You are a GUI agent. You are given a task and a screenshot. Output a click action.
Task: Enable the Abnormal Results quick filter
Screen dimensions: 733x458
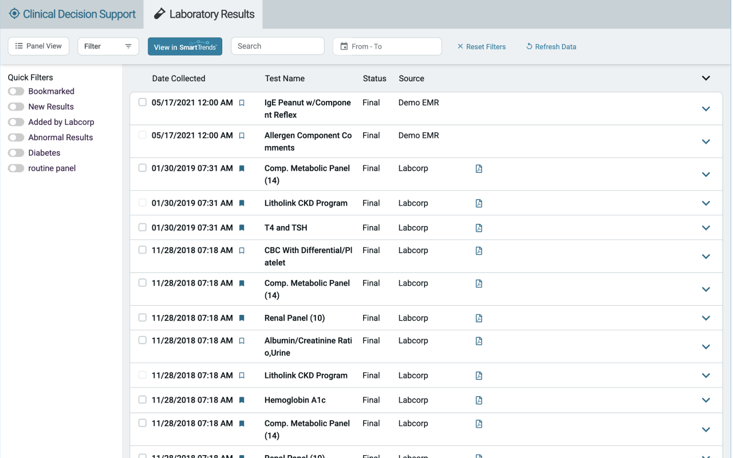[x=16, y=137]
